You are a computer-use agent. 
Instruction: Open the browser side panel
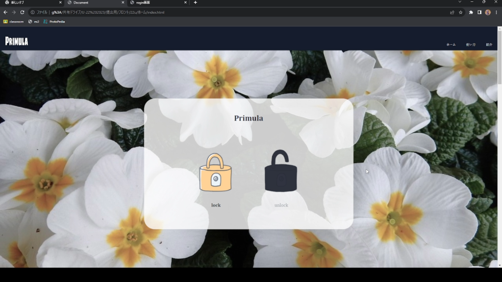pyautogui.click(x=479, y=12)
